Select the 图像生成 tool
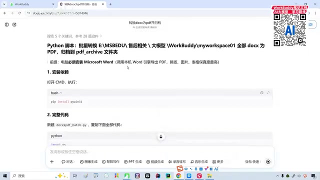The image size is (320, 180). point(89,162)
